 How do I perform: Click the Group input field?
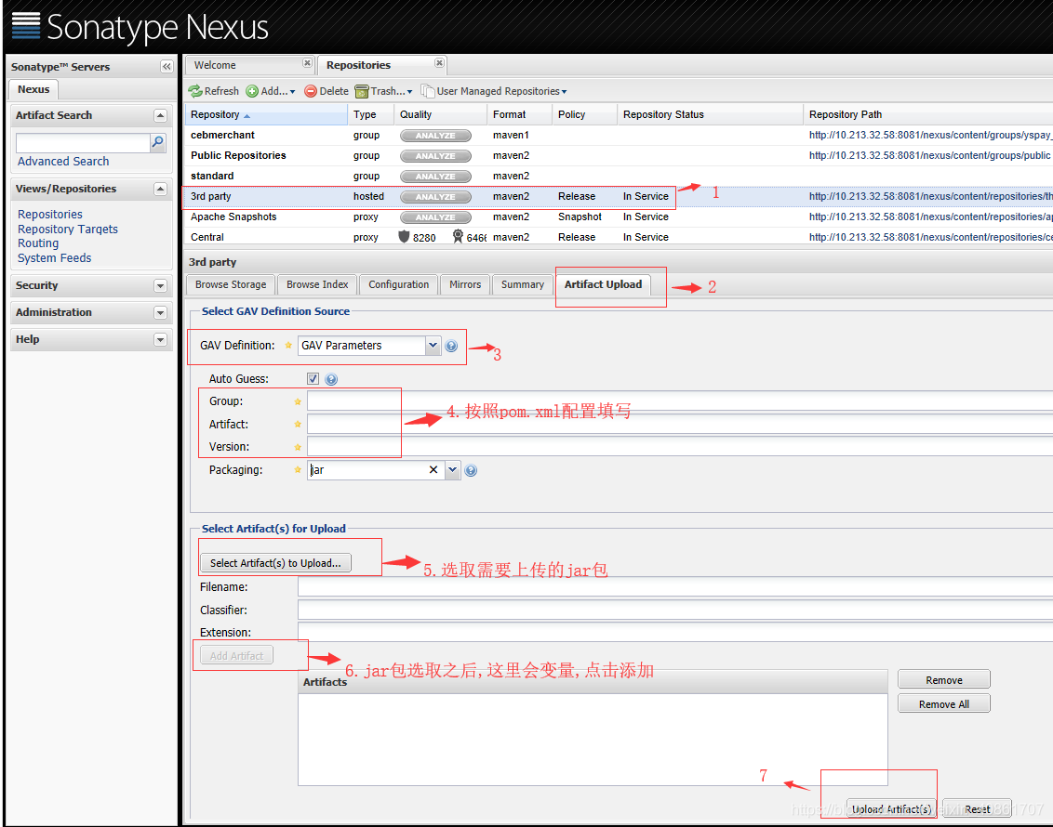pos(680,401)
